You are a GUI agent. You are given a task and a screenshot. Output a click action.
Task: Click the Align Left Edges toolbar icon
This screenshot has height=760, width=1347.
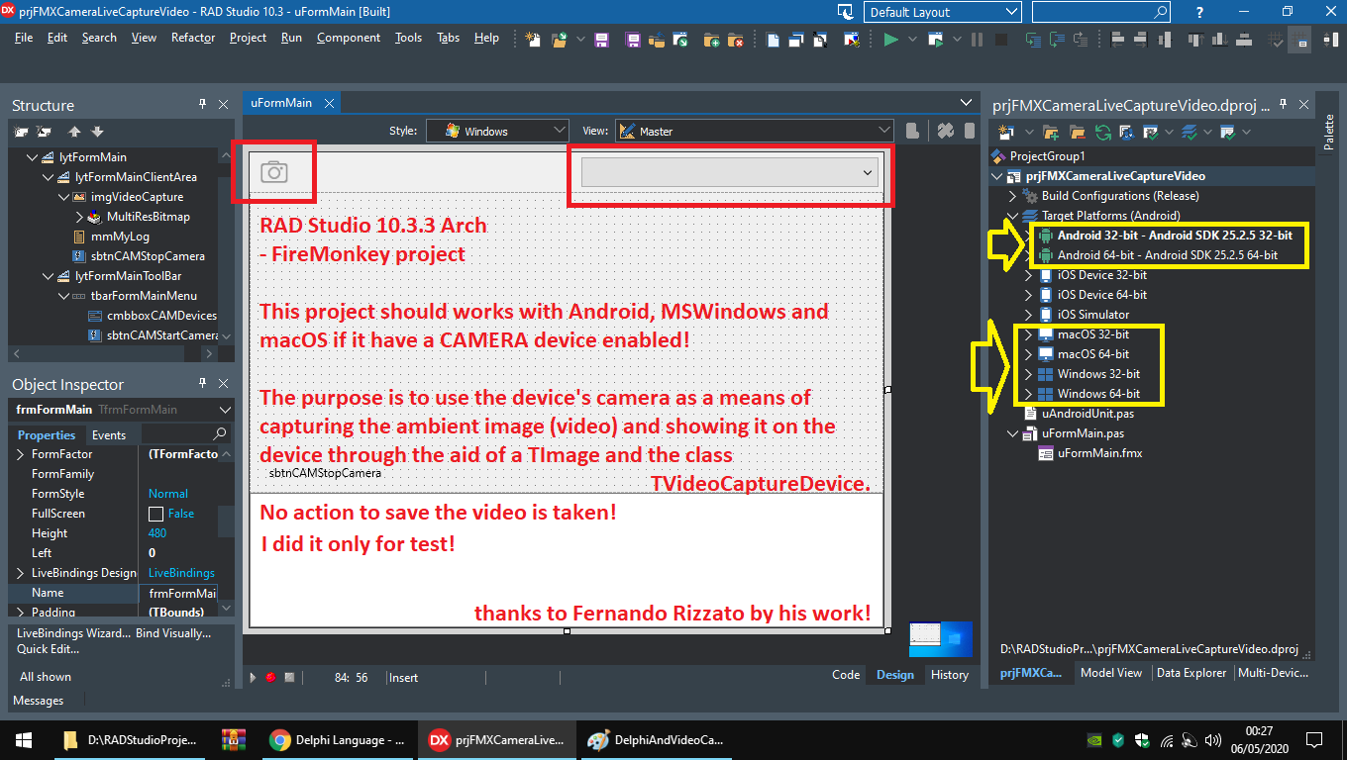coord(1119,41)
